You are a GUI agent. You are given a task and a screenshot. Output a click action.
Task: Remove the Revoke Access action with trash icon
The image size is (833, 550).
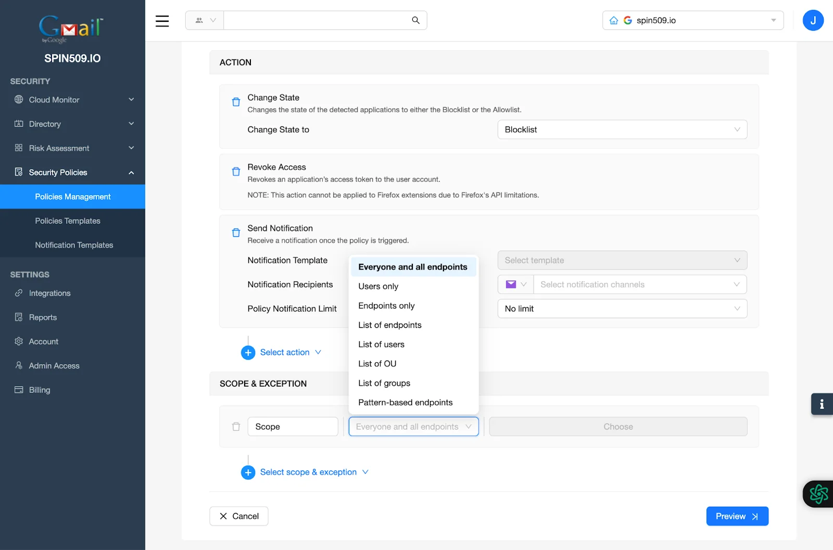pos(236,171)
